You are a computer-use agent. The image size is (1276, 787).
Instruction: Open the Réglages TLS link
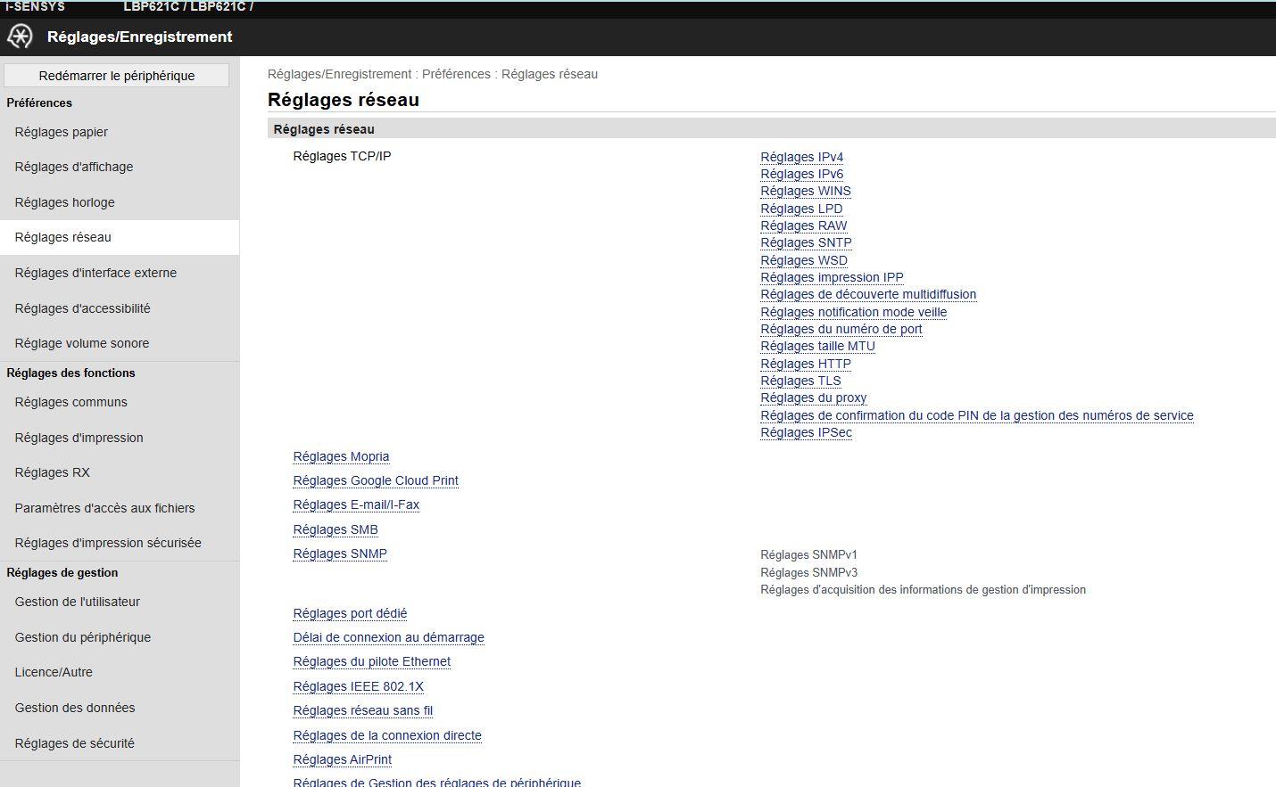pos(800,381)
